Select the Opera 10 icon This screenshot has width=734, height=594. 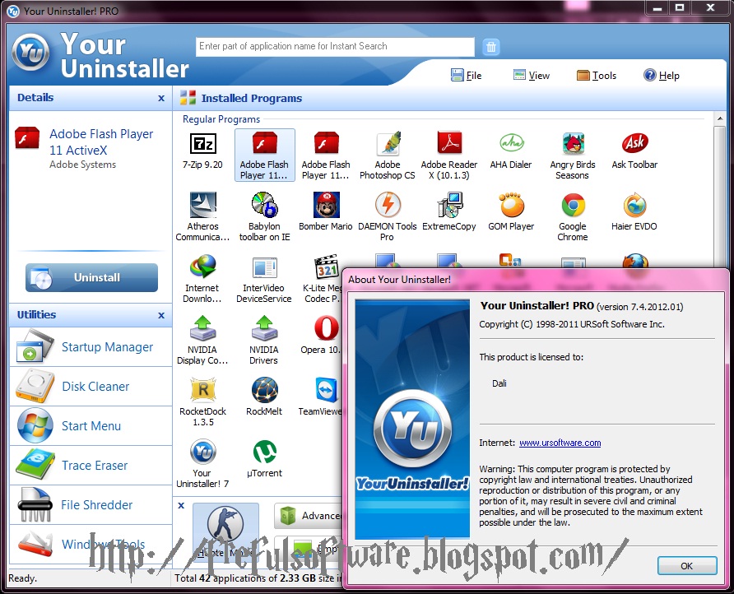pyautogui.click(x=326, y=327)
